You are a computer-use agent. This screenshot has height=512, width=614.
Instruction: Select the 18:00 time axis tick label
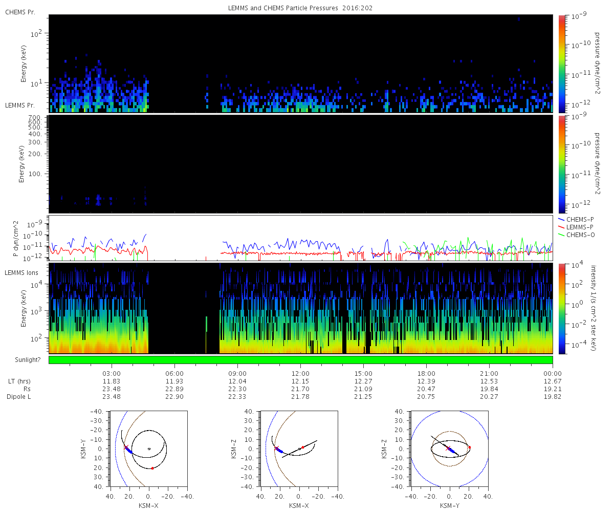click(x=426, y=374)
